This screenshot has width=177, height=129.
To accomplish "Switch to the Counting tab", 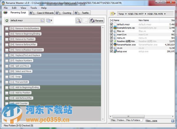I will (64, 13).
